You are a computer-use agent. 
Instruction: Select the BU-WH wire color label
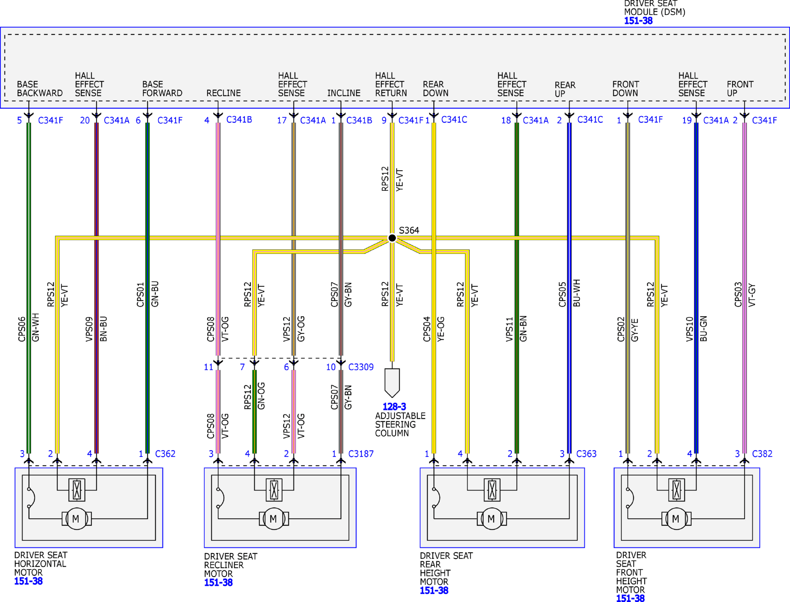point(577,293)
